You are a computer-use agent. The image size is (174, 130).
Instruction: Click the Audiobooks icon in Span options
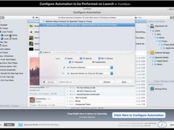click(93, 62)
